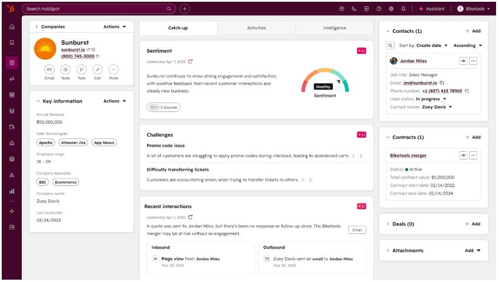The image size is (499, 282).
Task: Copy Jordan Miles email address icon
Action: coord(442,83)
